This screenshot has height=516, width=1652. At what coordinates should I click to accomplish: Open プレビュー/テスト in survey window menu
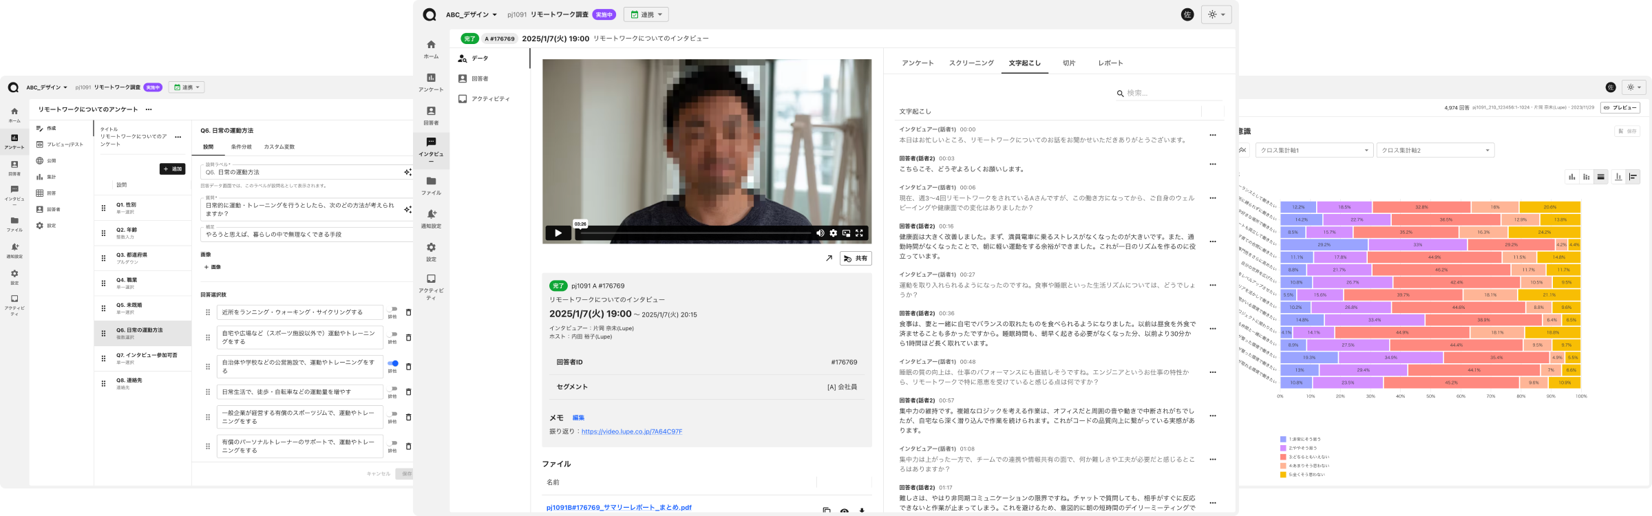[60, 144]
